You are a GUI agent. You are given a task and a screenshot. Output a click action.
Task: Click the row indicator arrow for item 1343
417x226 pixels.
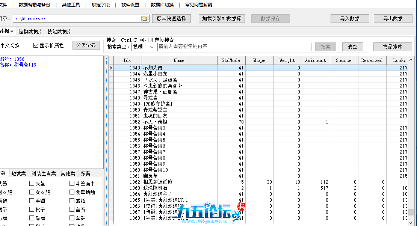coord(111,68)
